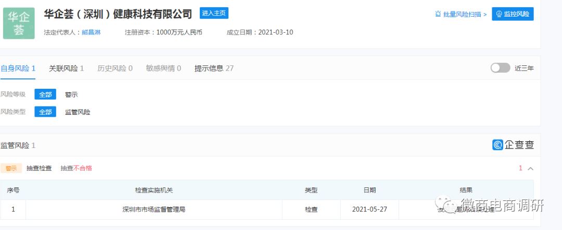Click 结果 column header
Screen dimensions: 562x230
466,191
